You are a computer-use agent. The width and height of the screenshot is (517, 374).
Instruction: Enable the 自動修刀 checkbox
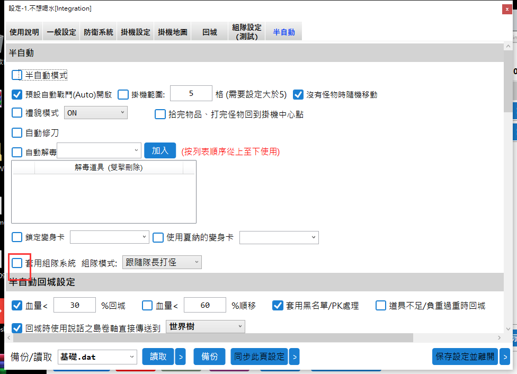tap(17, 133)
